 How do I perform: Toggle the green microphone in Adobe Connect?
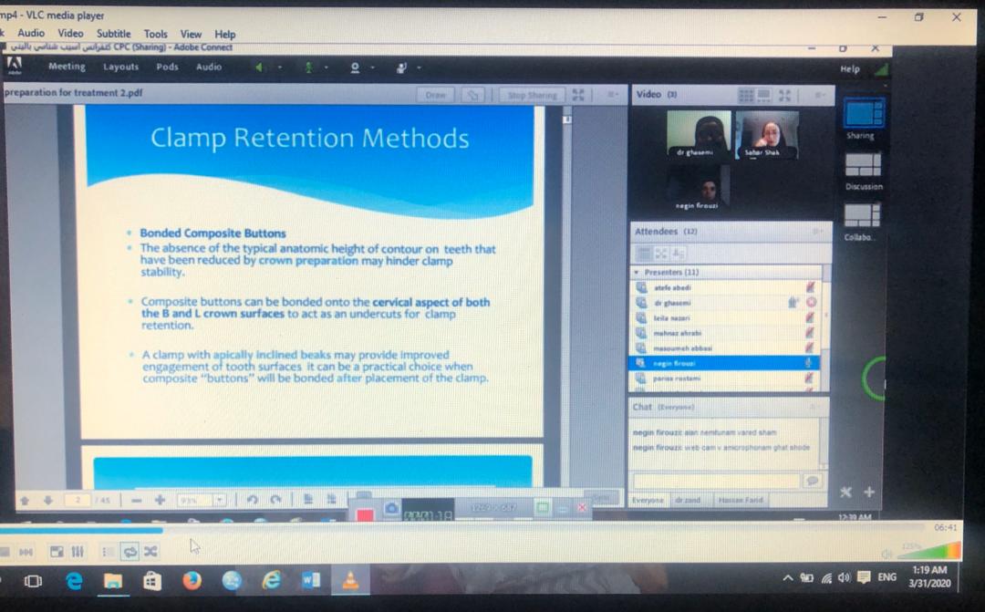click(x=308, y=67)
